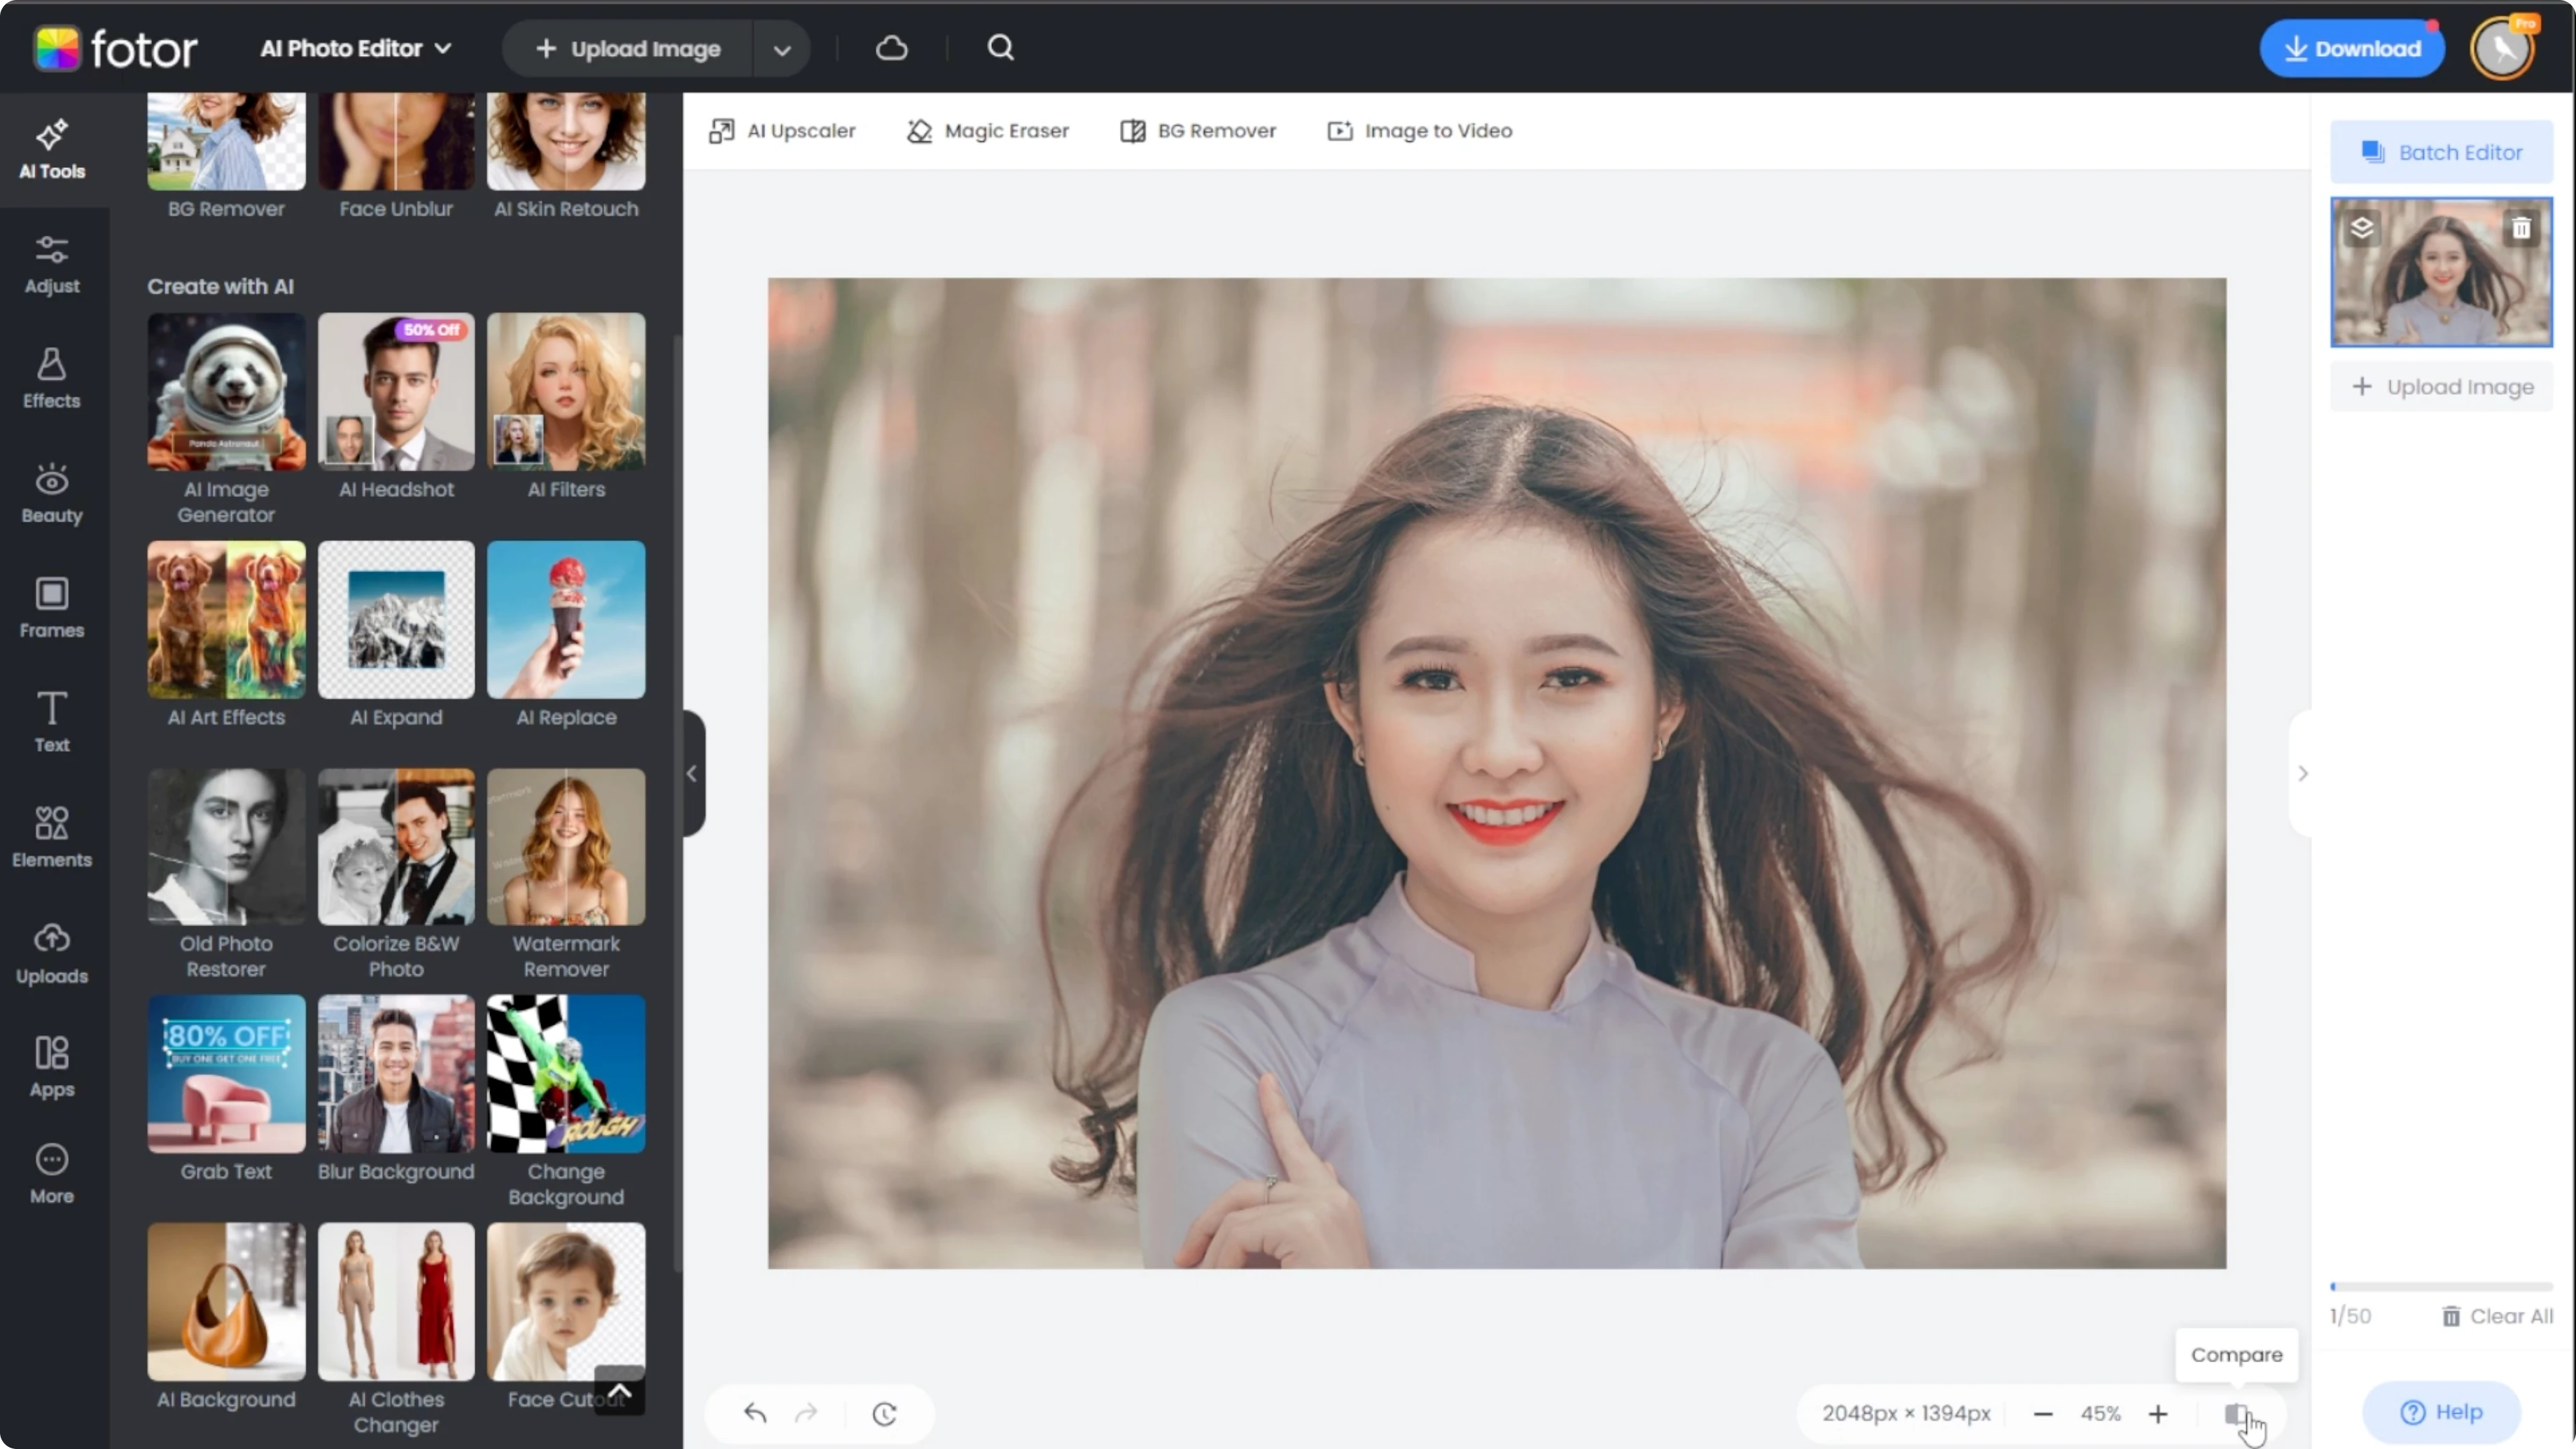Viewport: 2576px width, 1449px height.
Task: Delete image using thumbnail trash icon
Action: (x=2521, y=228)
